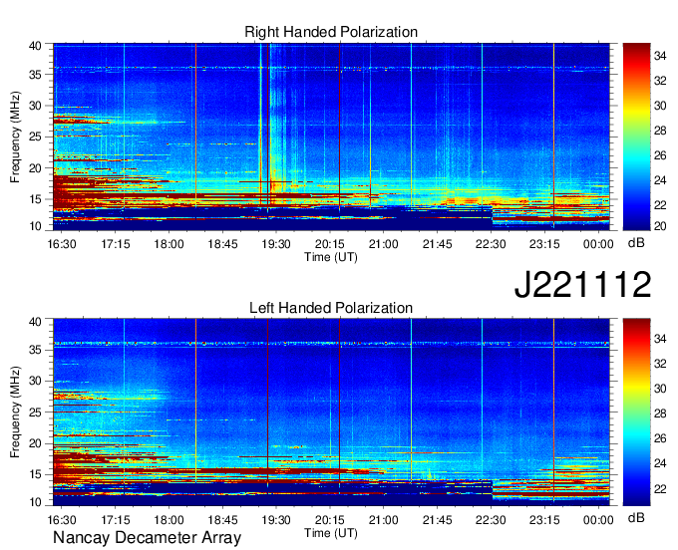
Task: Click the "25" frequency tick on top panel
Action: coord(36,137)
